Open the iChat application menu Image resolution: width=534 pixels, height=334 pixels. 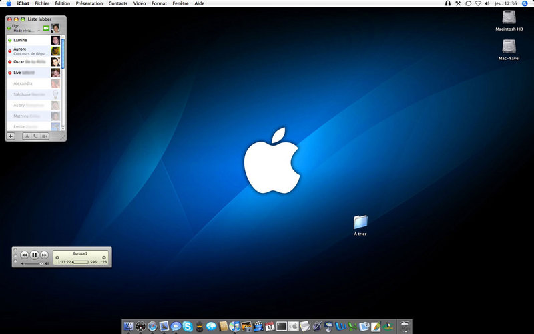coord(23,3)
